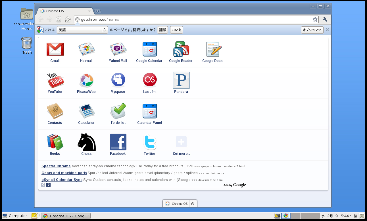Open the Computer menu in taskbar

[15, 216]
